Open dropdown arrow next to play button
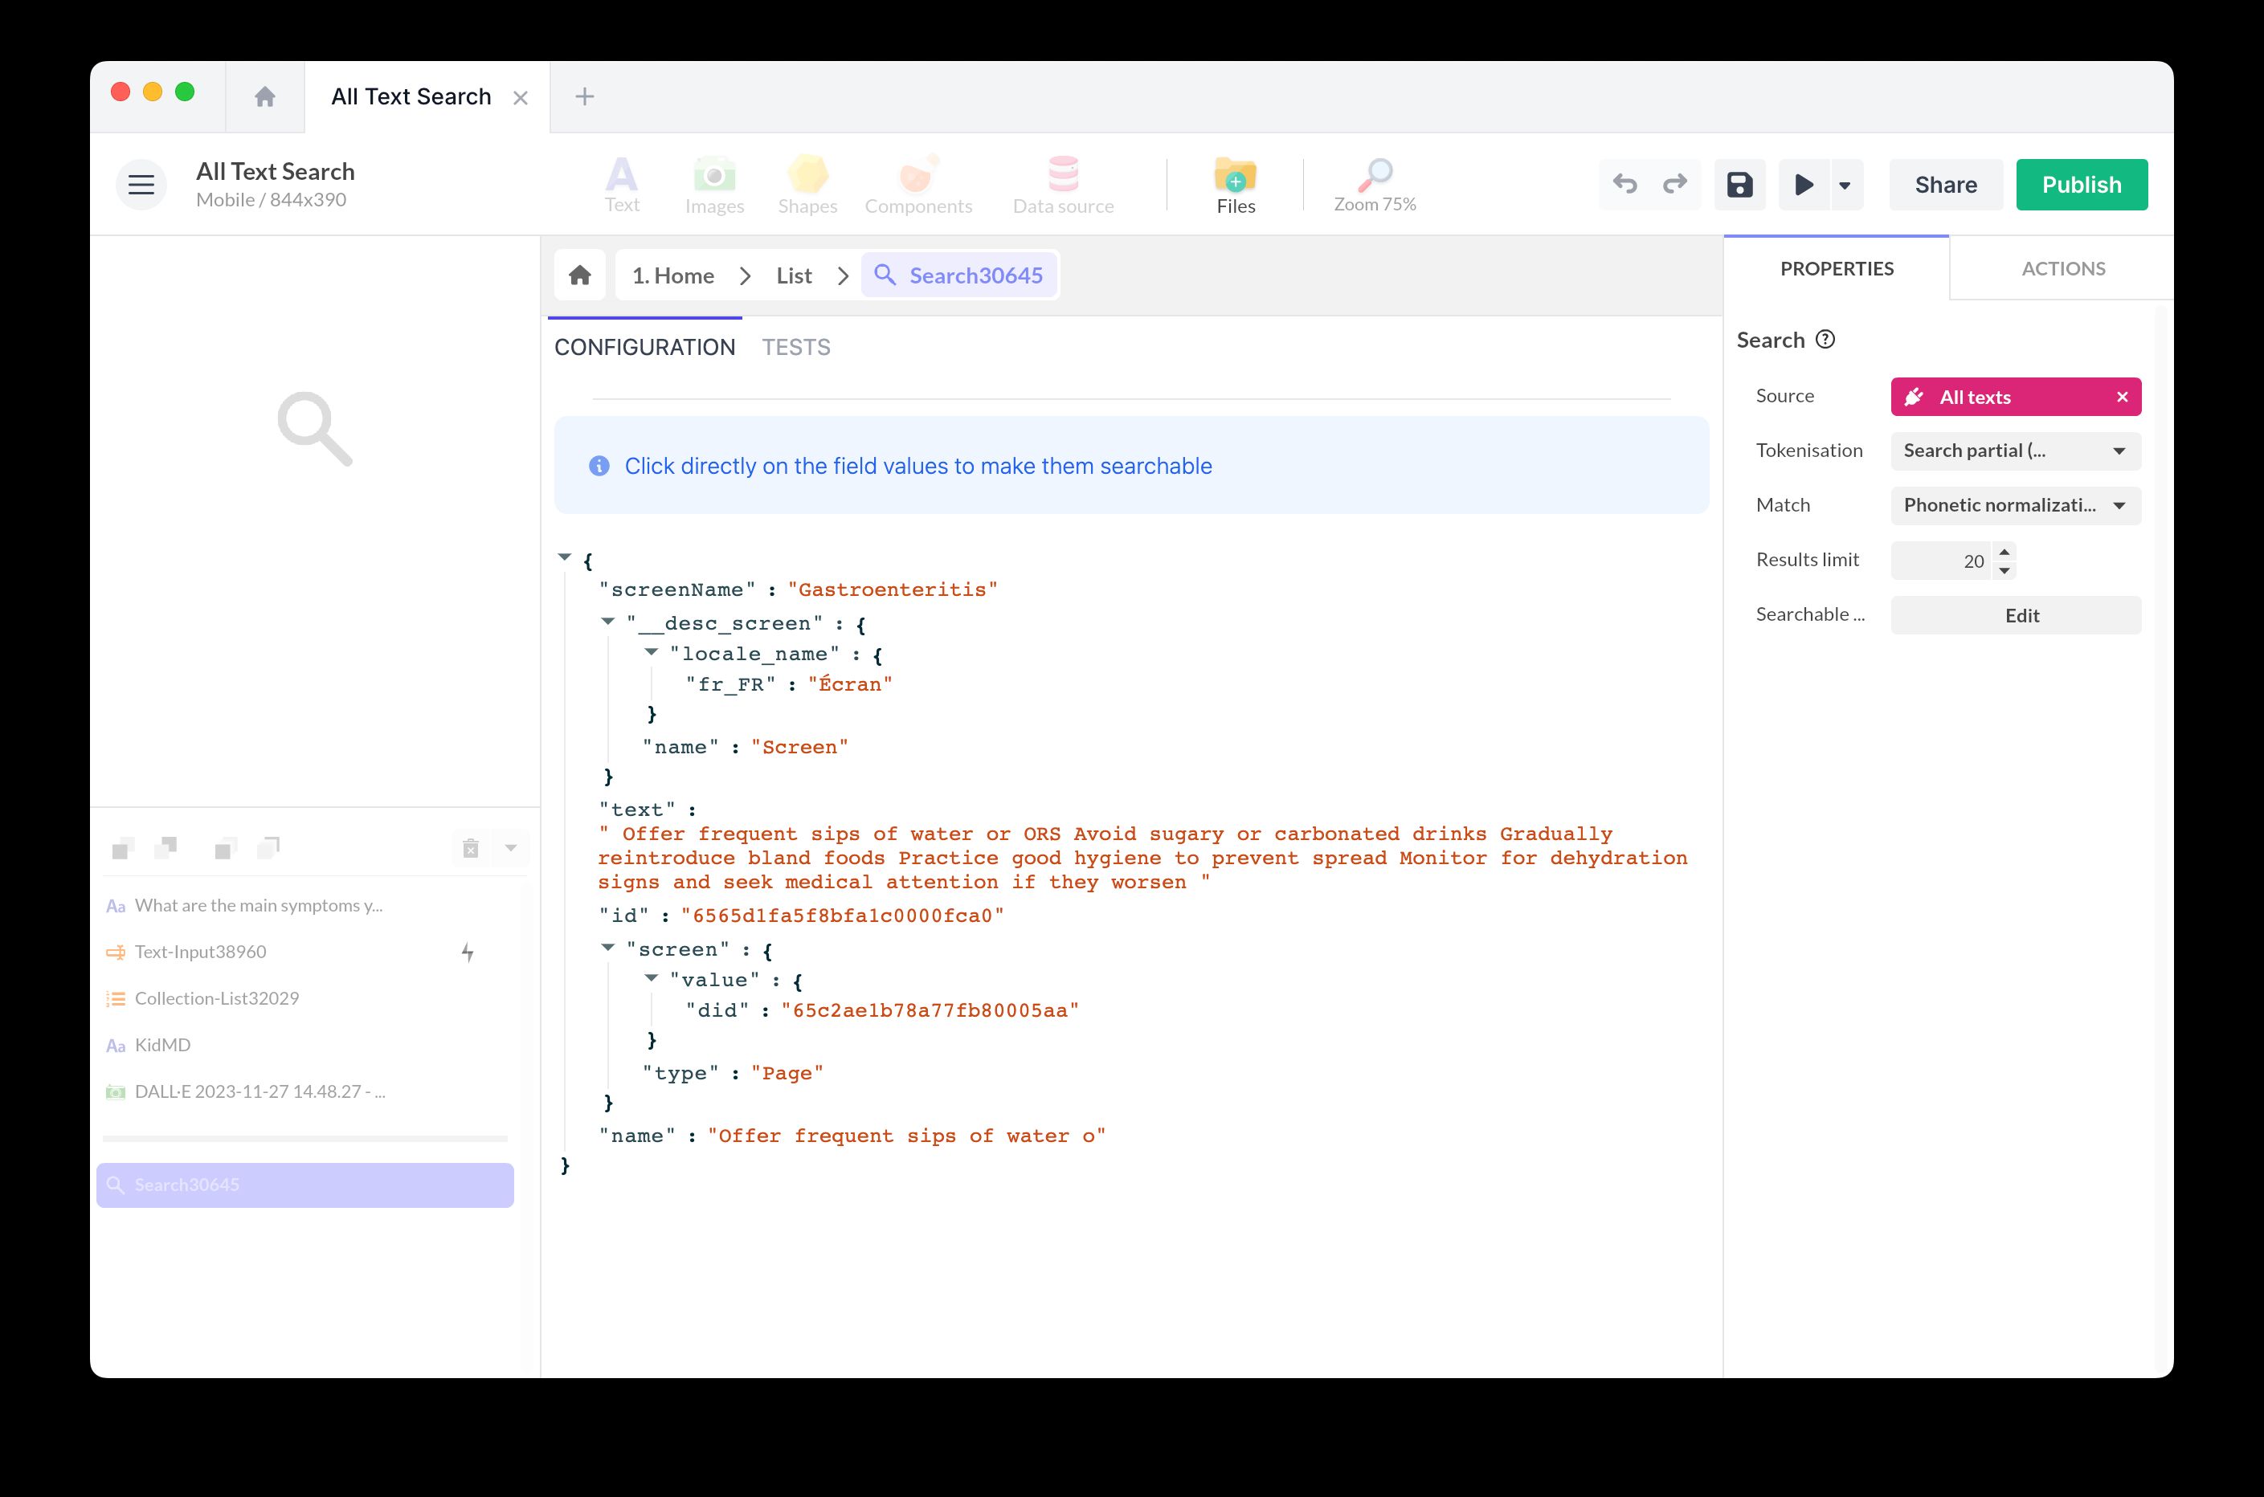The image size is (2264, 1497). tap(1845, 186)
